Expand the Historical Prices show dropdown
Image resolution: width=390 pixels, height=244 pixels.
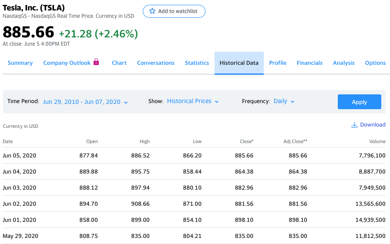[x=193, y=101]
